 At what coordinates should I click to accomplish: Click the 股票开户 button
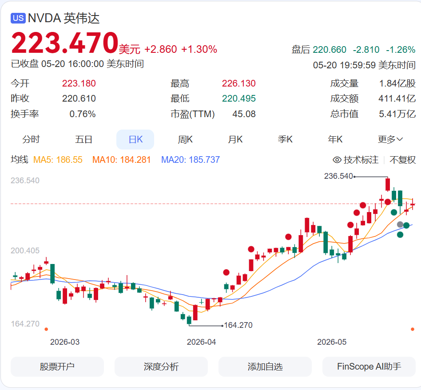pos(57,366)
